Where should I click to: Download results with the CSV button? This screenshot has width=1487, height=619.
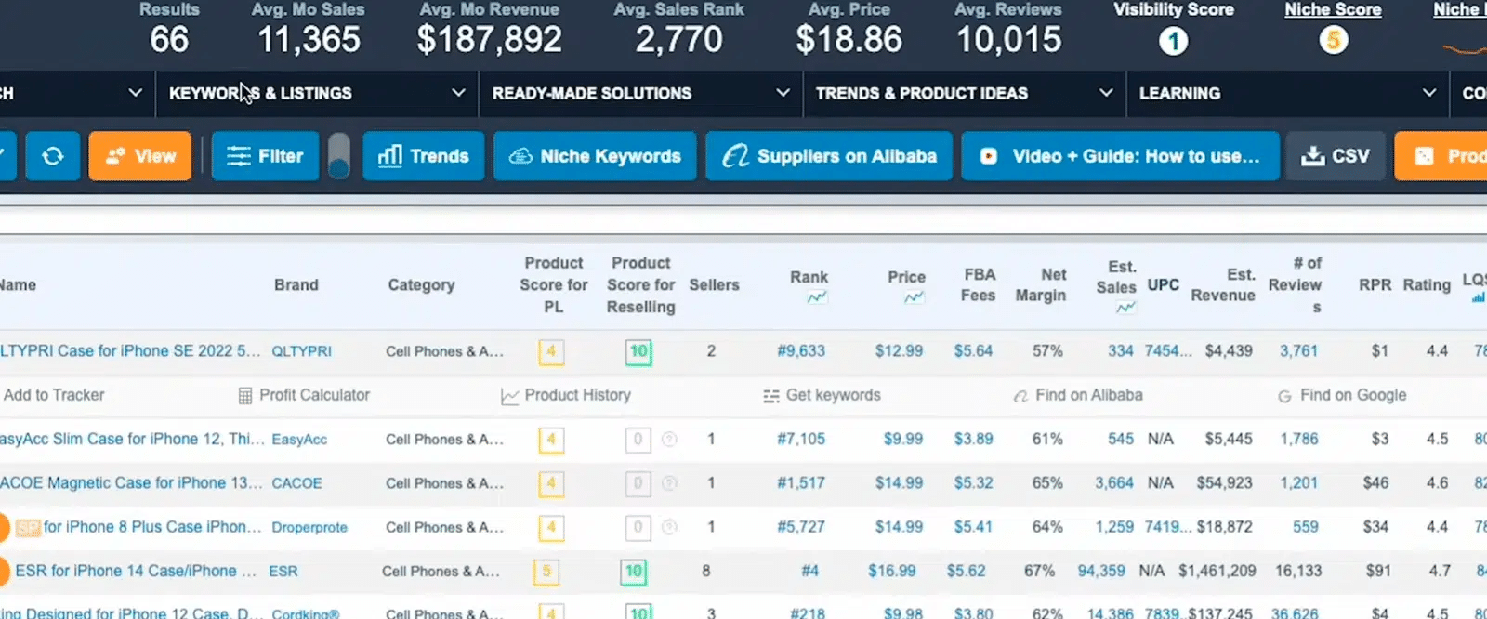pos(1336,156)
